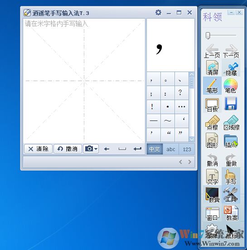247x250 pixels.
Task: Go to 上一页 previous page
Action: pyautogui.click(x=212, y=51)
